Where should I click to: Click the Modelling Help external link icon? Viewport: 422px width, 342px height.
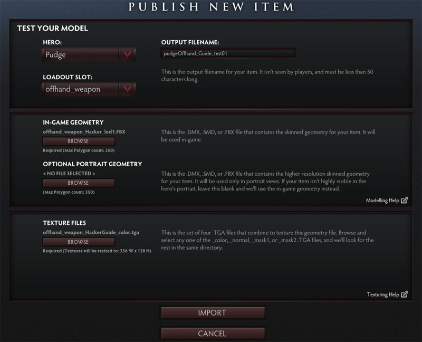405,201
